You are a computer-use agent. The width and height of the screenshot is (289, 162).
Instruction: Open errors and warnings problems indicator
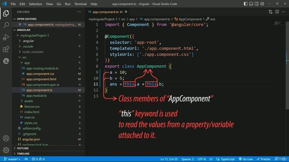pyautogui.click(x=38, y=159)
